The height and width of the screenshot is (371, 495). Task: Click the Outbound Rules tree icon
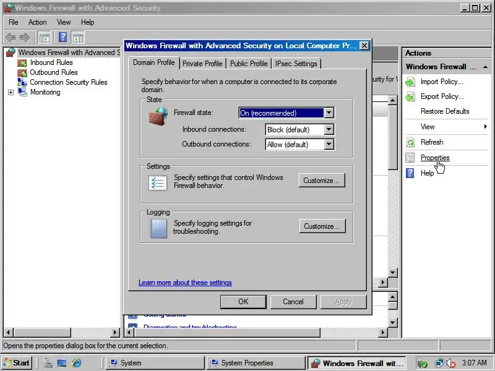click(22, 72)
